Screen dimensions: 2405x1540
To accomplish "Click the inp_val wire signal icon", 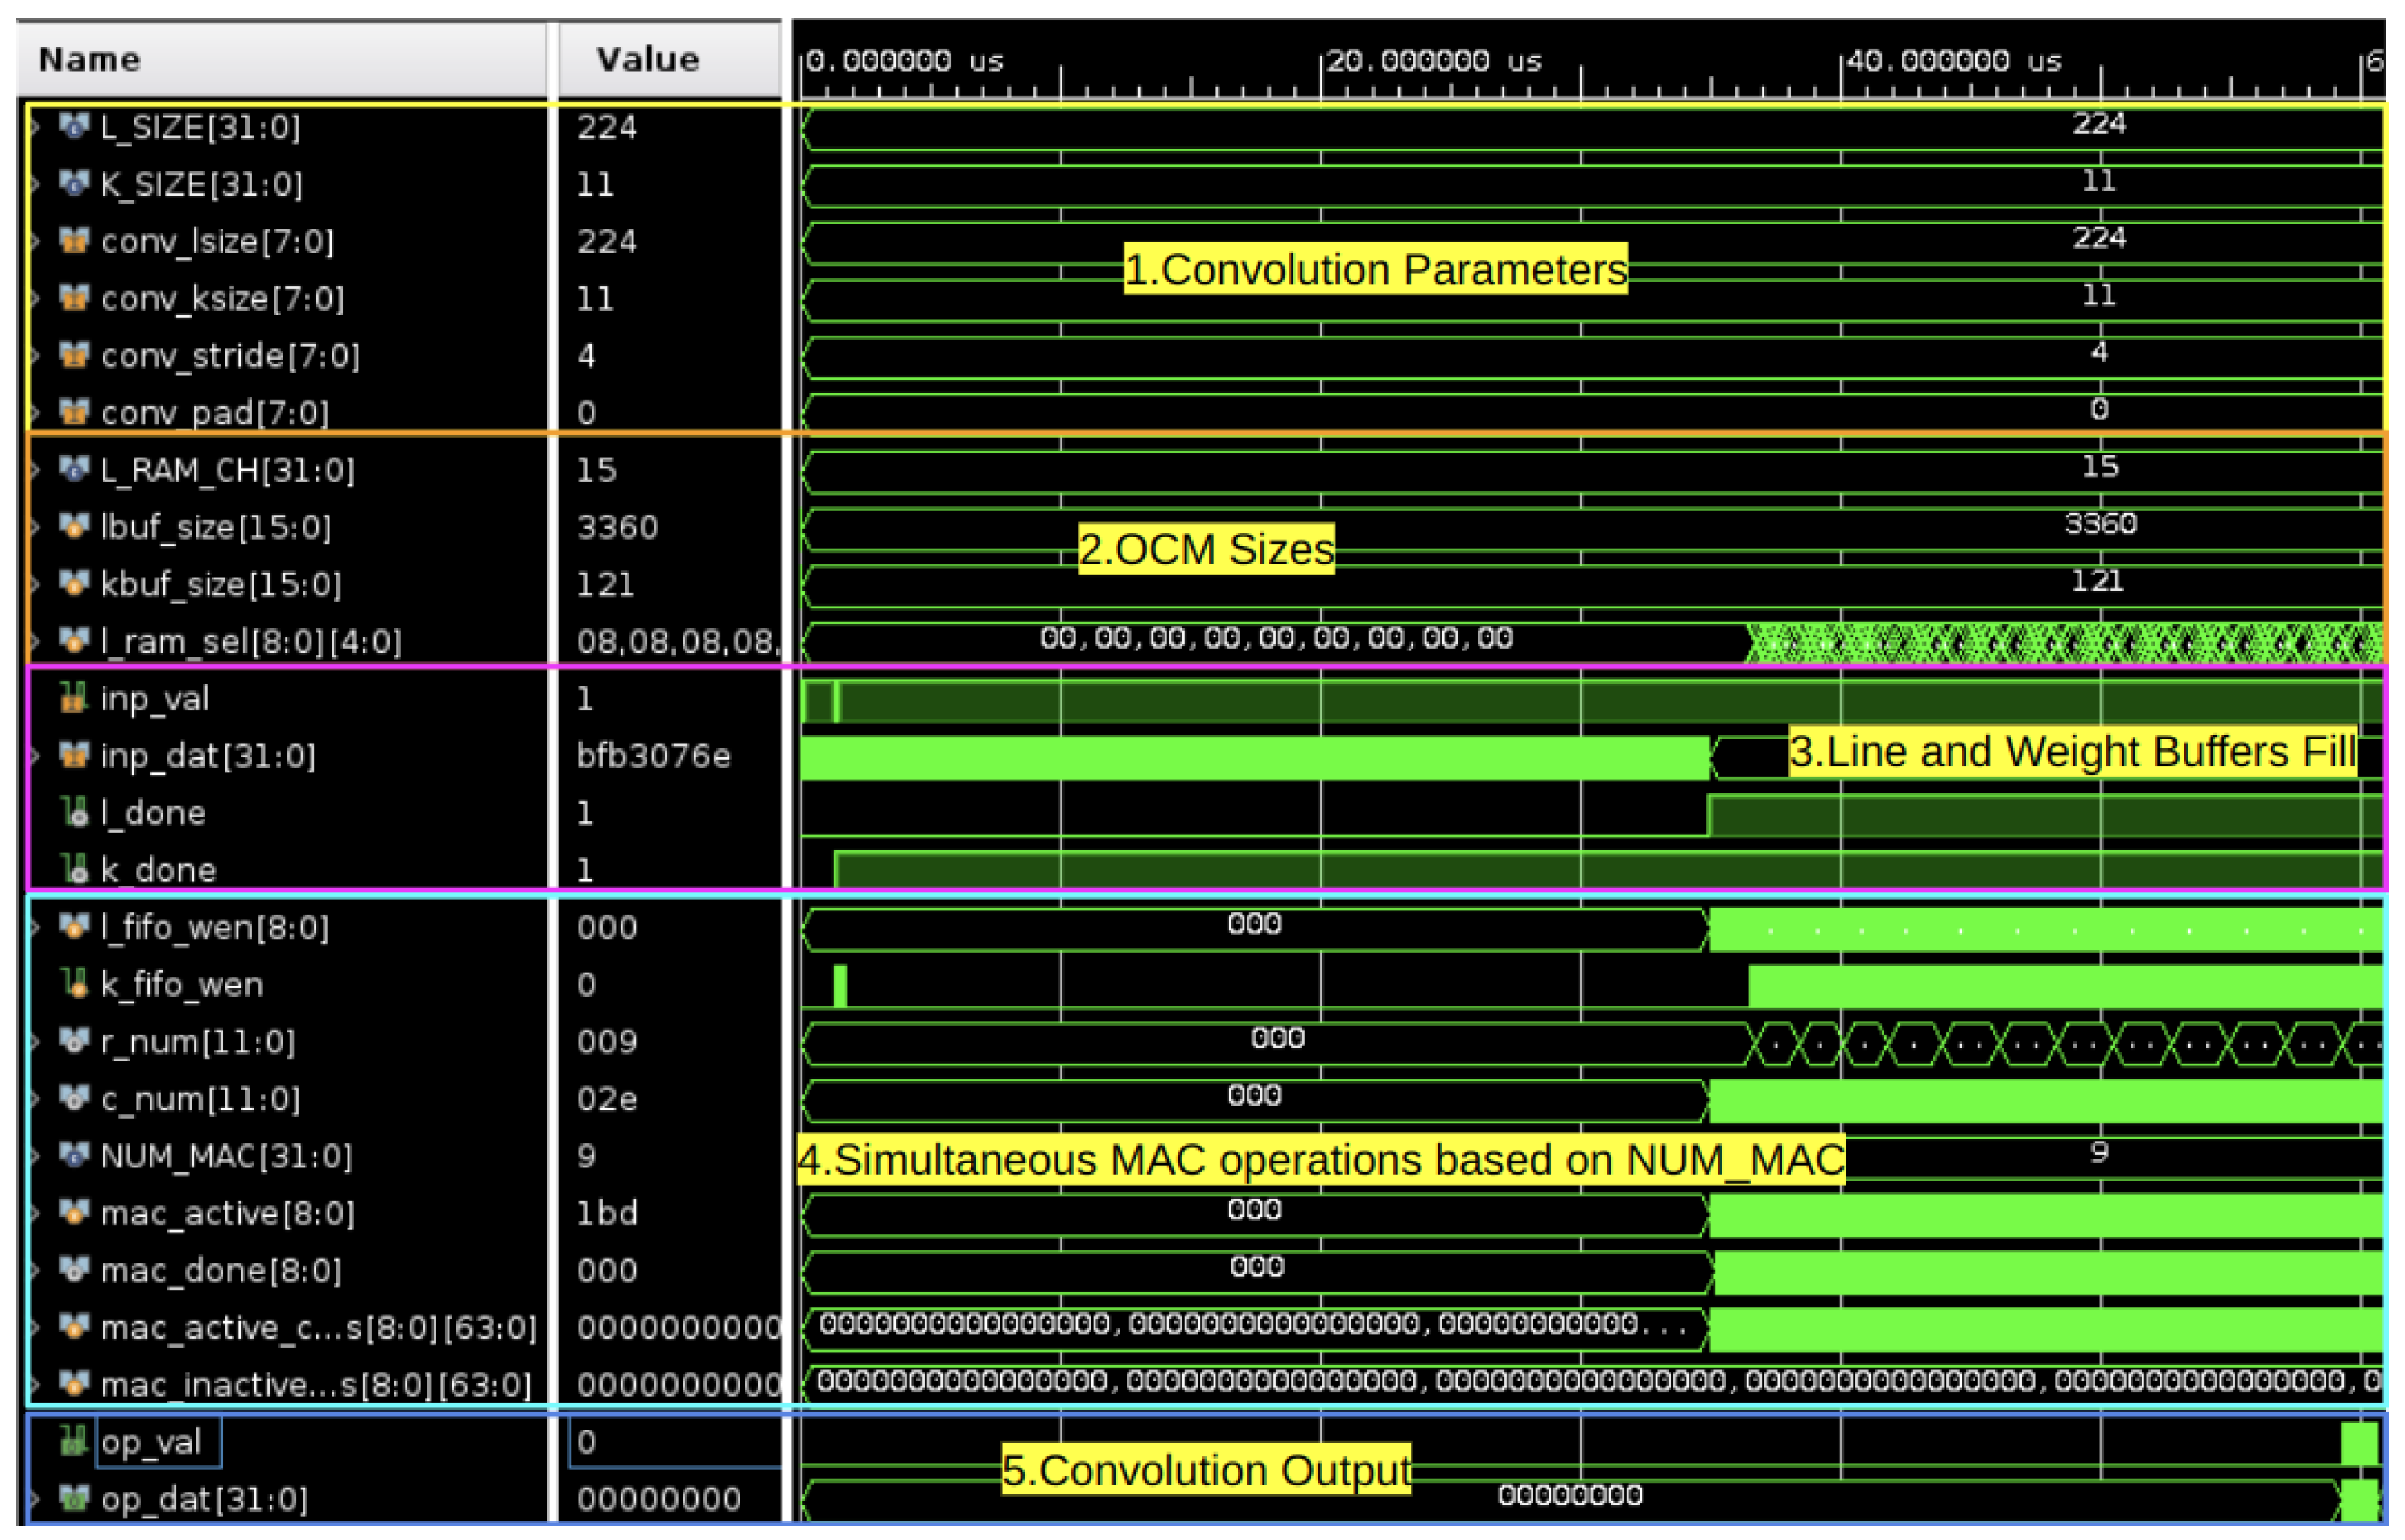I will coord(73,698).
